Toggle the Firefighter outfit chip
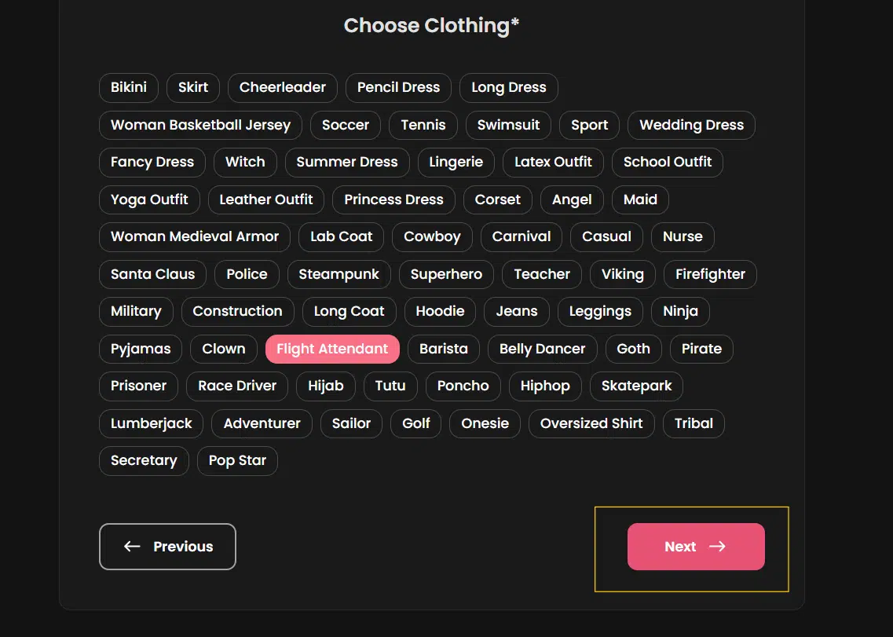This screenshot has width=893, height=637. [709, 274]
